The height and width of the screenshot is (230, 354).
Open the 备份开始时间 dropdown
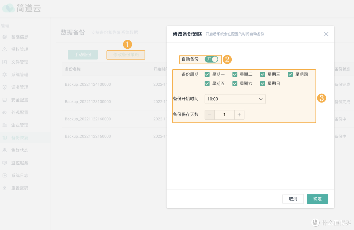(x=235, y=99)
